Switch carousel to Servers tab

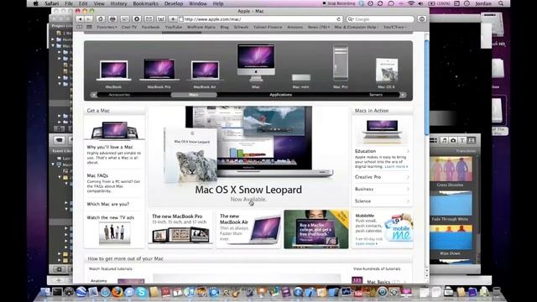376,95
